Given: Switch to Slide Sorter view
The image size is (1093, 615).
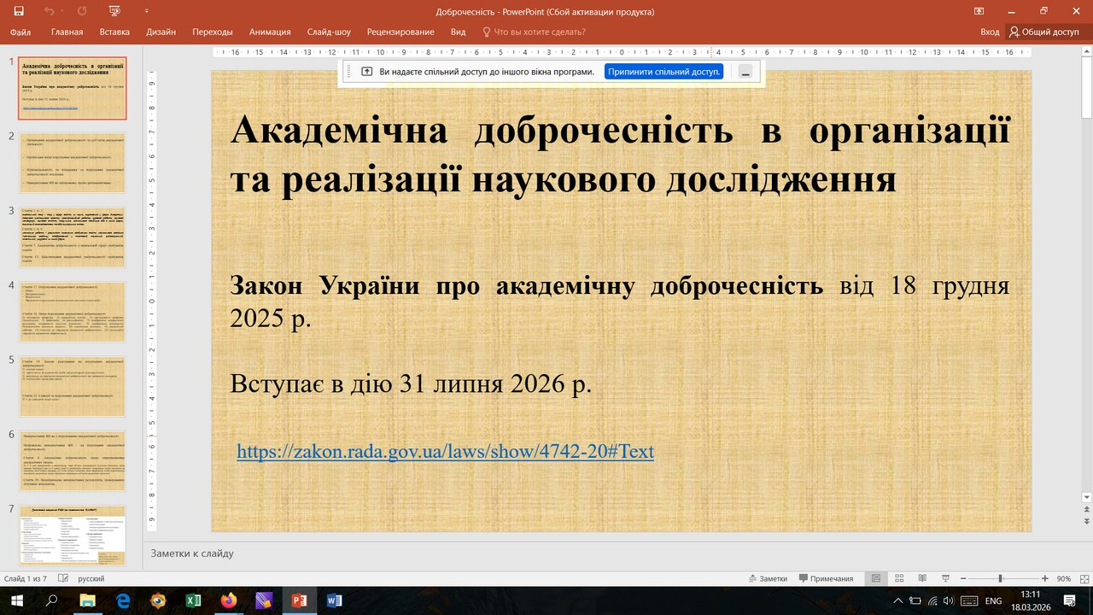Looking at the screenshot, I should pos(900,578).
